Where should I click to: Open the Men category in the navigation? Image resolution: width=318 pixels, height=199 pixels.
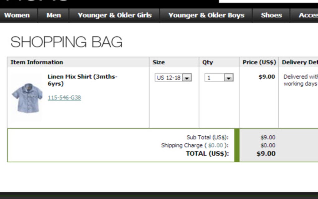54,15
